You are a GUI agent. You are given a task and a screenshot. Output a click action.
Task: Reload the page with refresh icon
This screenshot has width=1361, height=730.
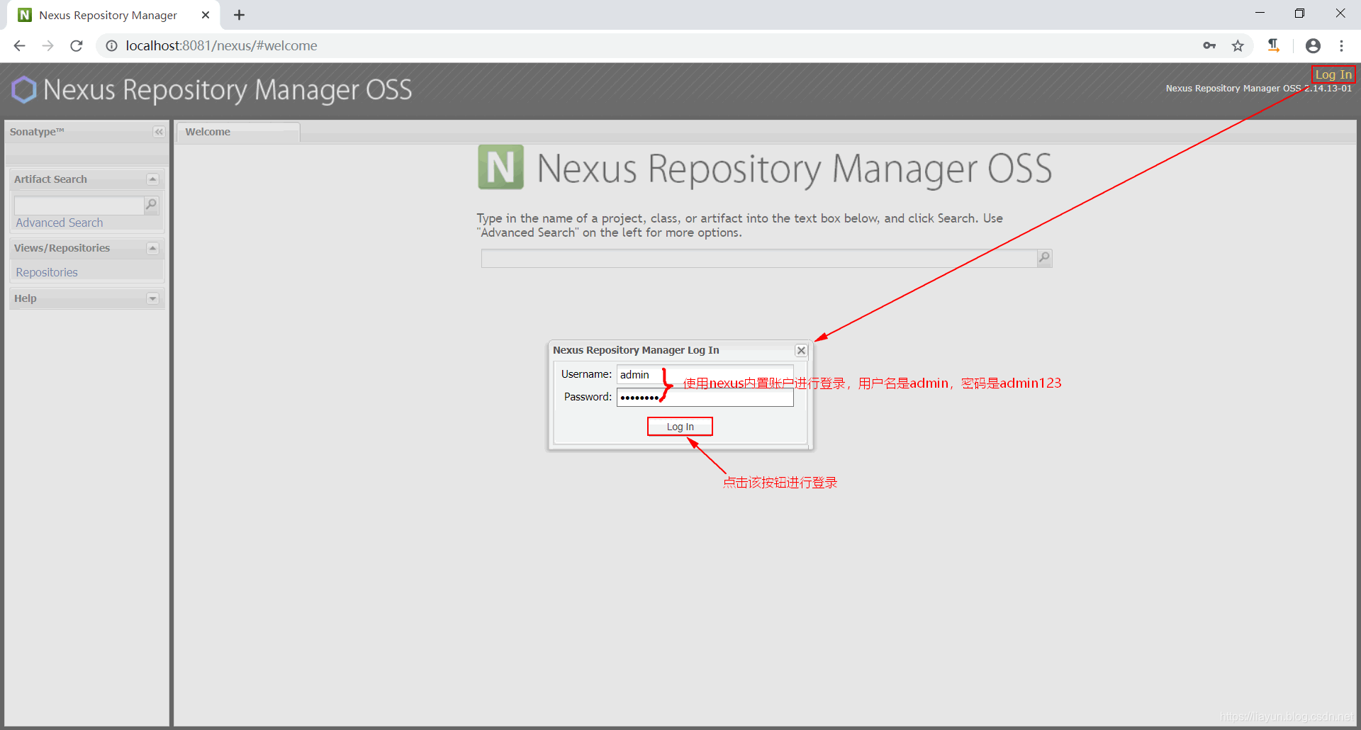[x=77, y=46]
